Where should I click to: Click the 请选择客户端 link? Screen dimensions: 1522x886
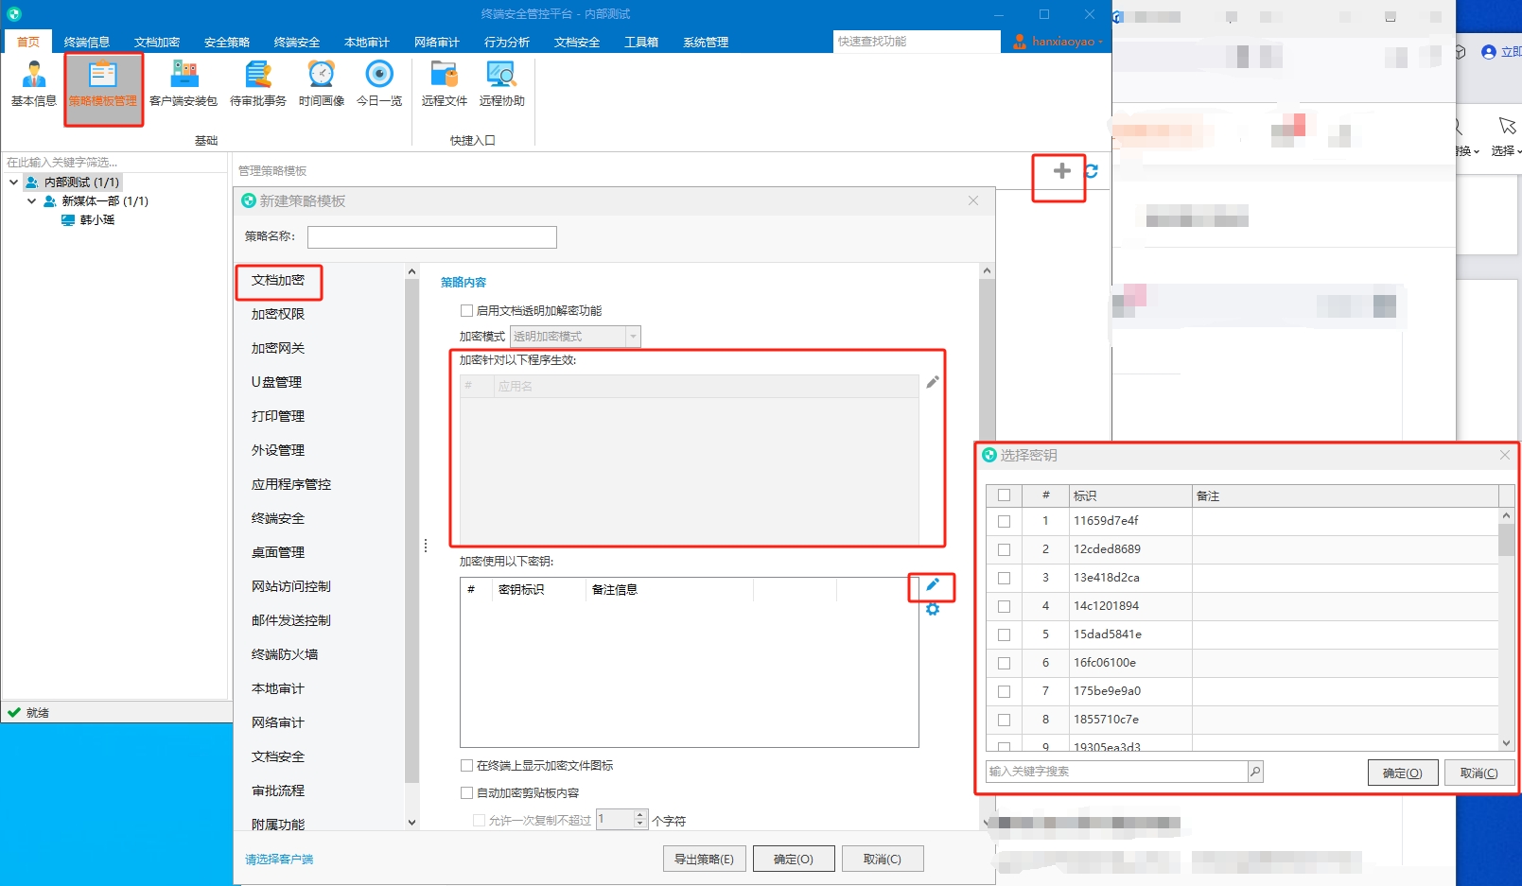279,860
